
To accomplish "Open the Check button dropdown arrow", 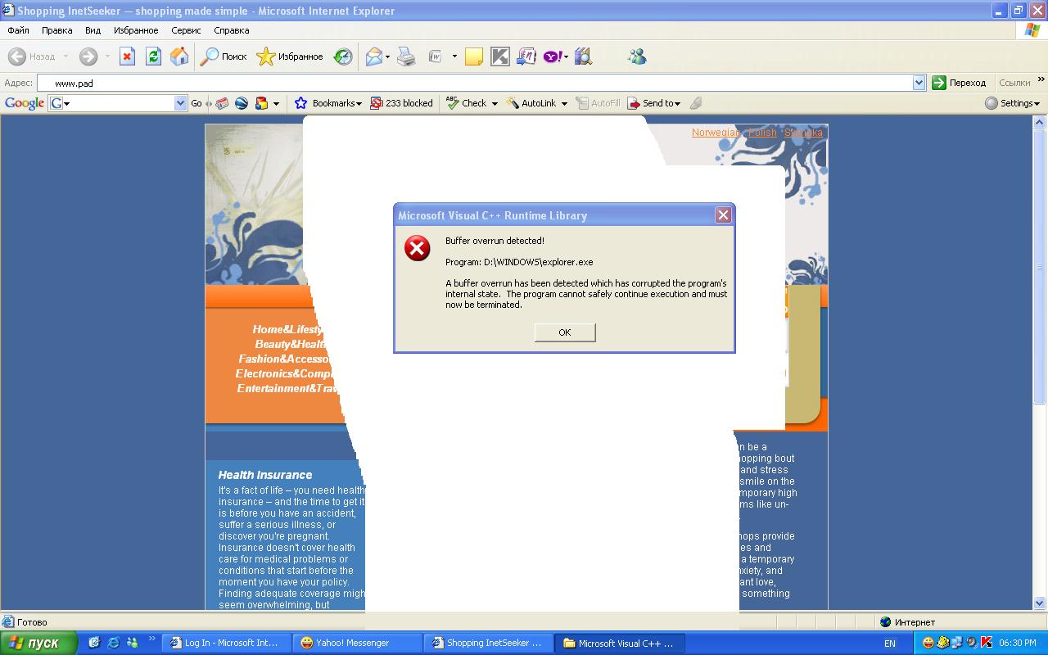I will tap(494, 103).
